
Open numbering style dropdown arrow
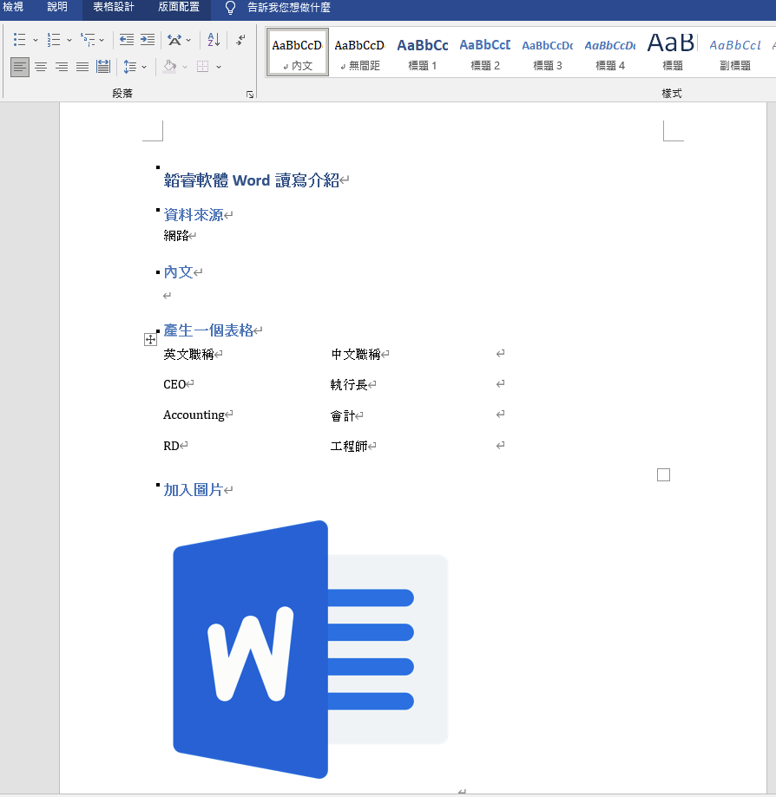pyautogui.click(x=69, y=40)
